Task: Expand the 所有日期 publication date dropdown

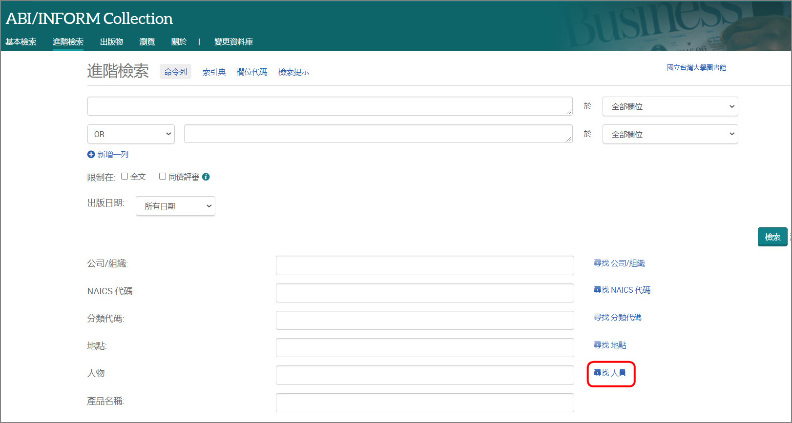Action: (x=175, y=206)
